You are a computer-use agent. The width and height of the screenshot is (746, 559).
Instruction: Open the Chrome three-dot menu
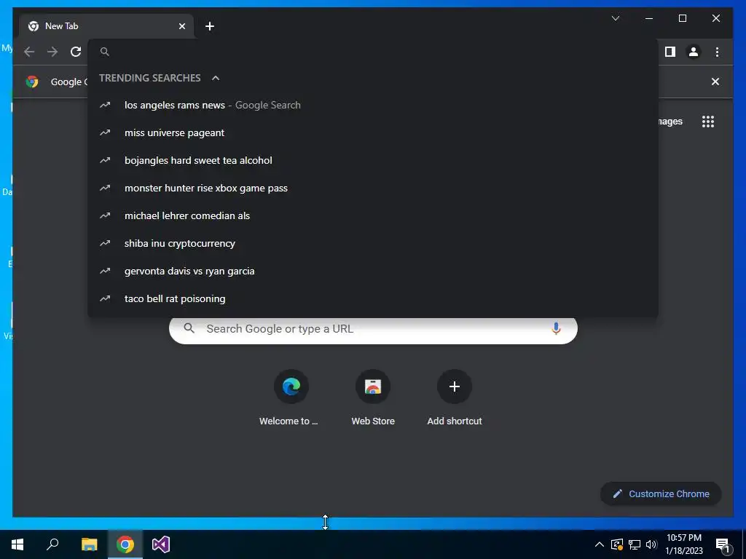(717, 52)
